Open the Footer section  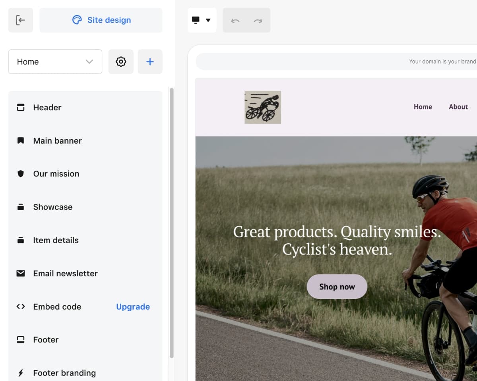(85, 340)
